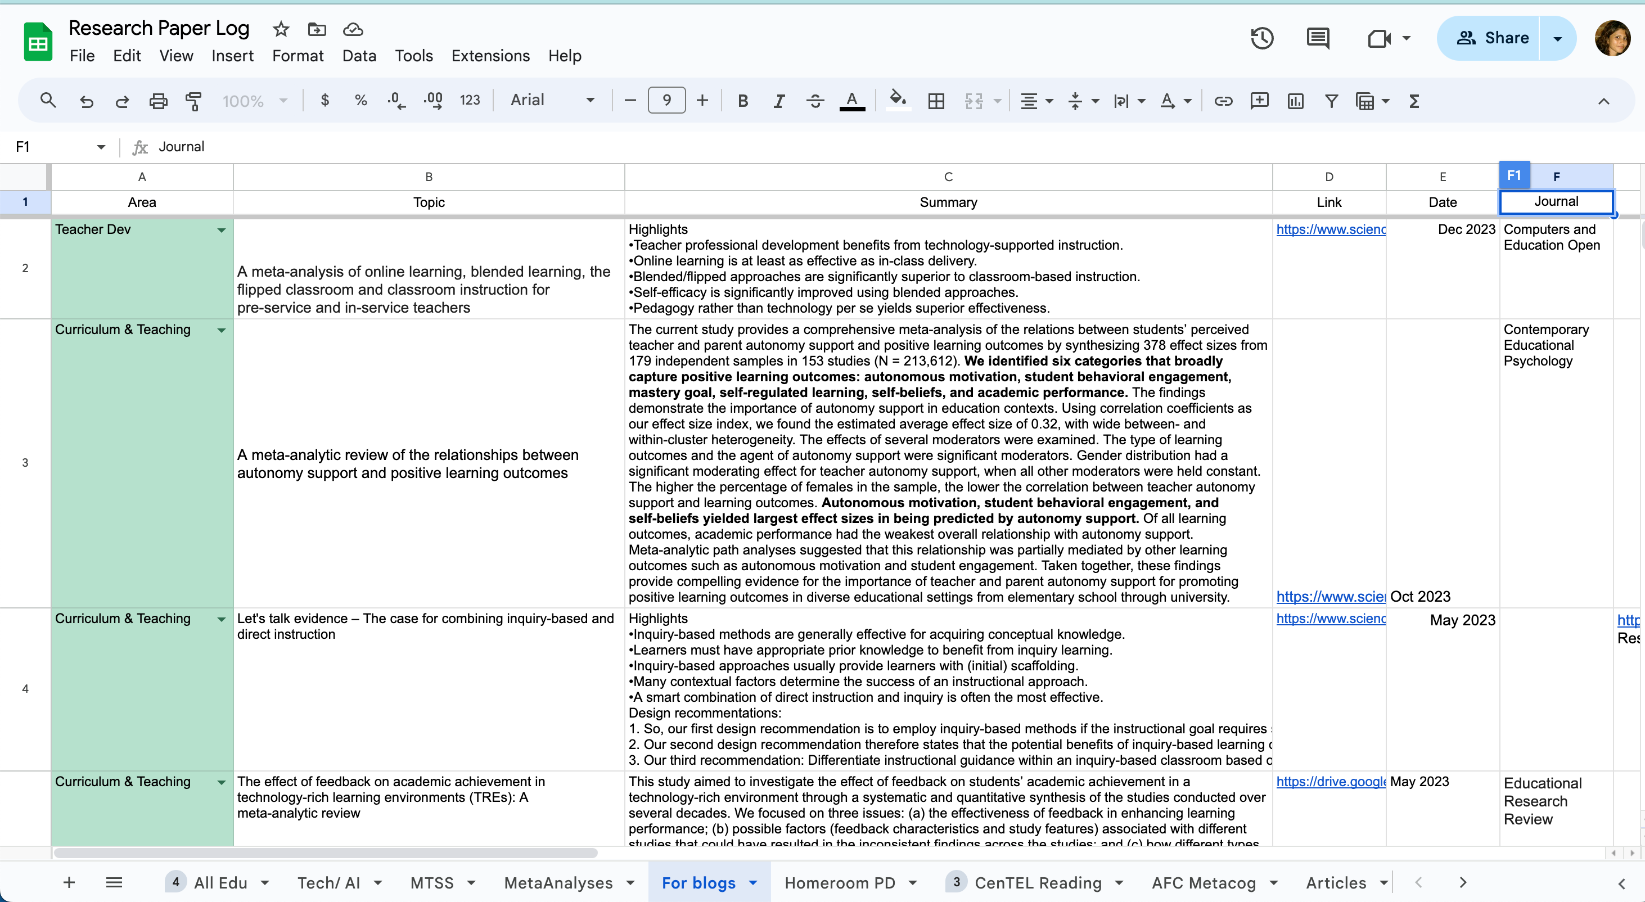Viewport: 1645px width, 902px height.
Task: Check the cloud save status icon
Action: click(353, 29)
